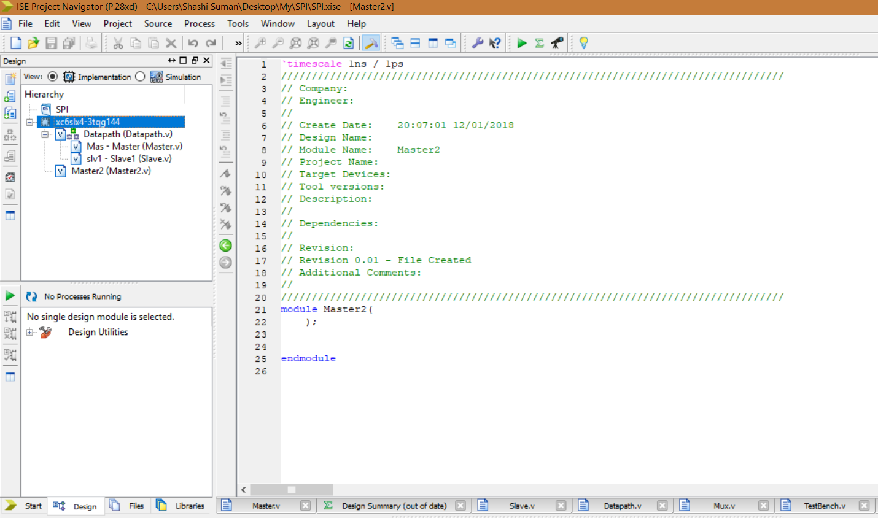The height and width of the screenshot is (518, 878).
Task: Click the New File toolbar icon
Action: pyautogui.click(x=15, y=42)
